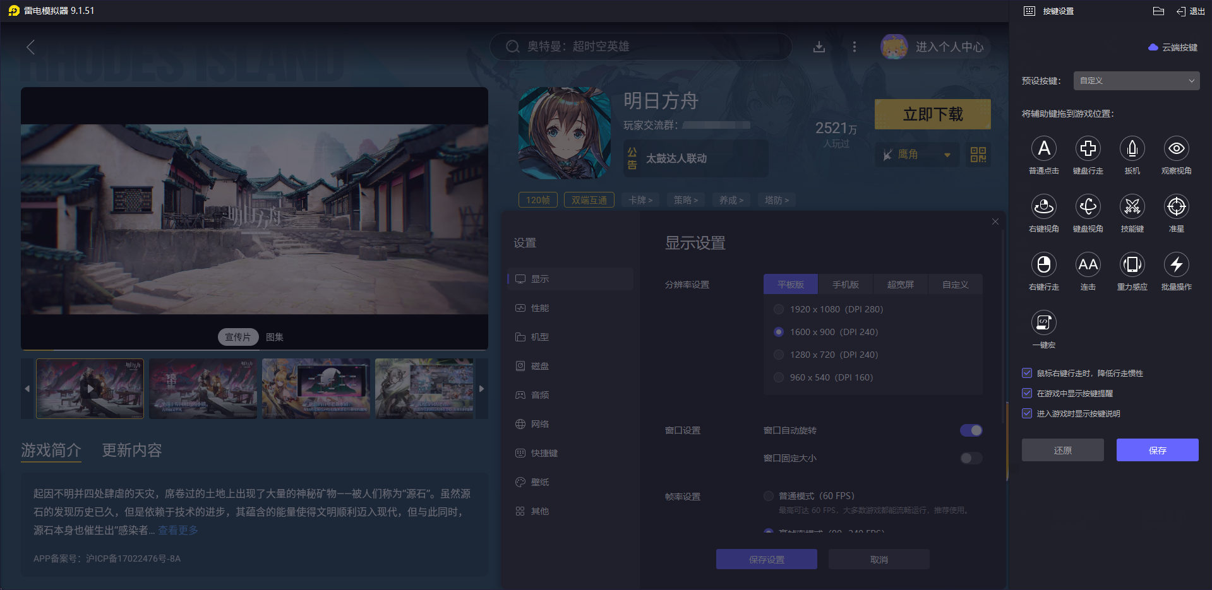Select the 观察视角 view key icon
The image size is (1212, 590).
(1176, 149)
